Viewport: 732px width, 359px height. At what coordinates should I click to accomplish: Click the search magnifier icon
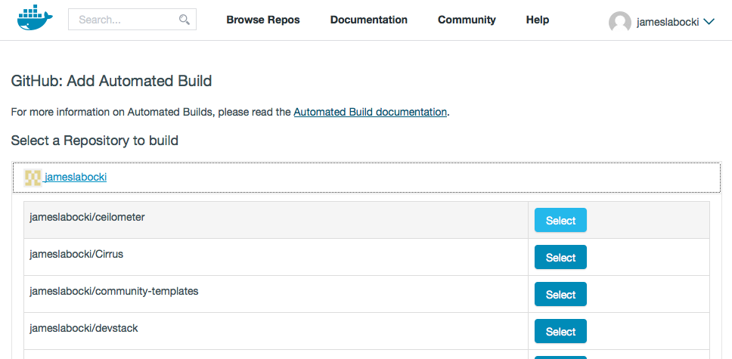[185, 20]
